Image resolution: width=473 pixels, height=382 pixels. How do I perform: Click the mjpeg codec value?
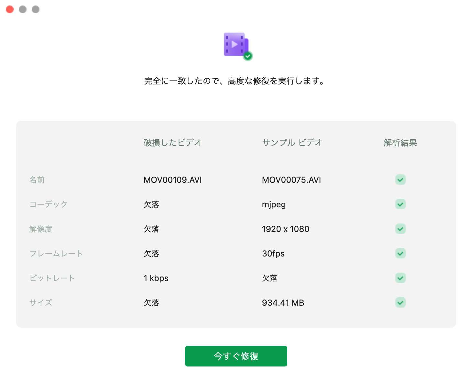274,204
